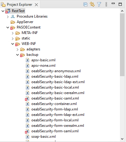The image size is (126, 142).
Task: Click the static folder icon
Action: tap(18, 39)
